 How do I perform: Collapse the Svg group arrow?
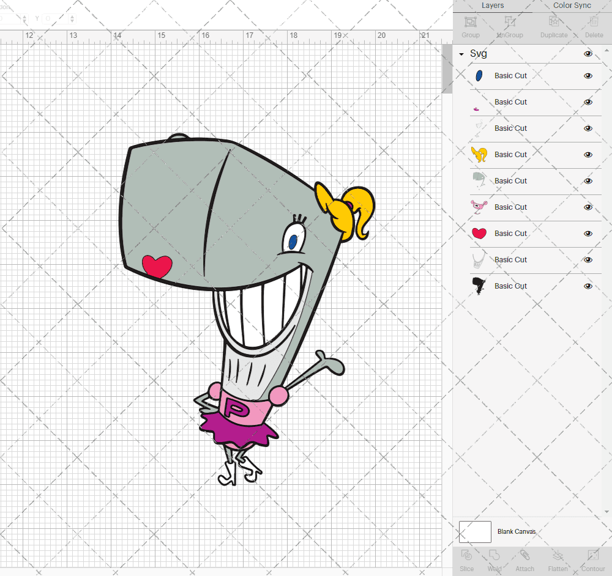tap(461, 54)
